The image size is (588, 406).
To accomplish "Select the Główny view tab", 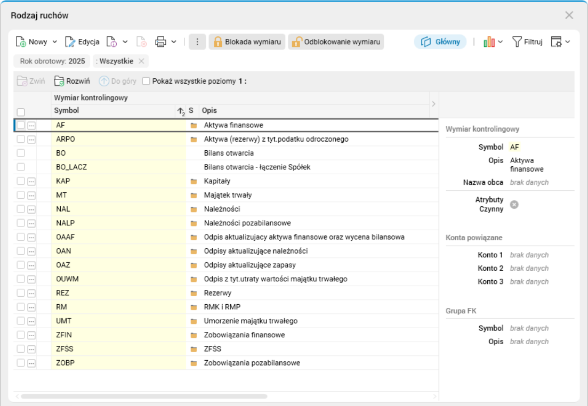I will 440,42.
